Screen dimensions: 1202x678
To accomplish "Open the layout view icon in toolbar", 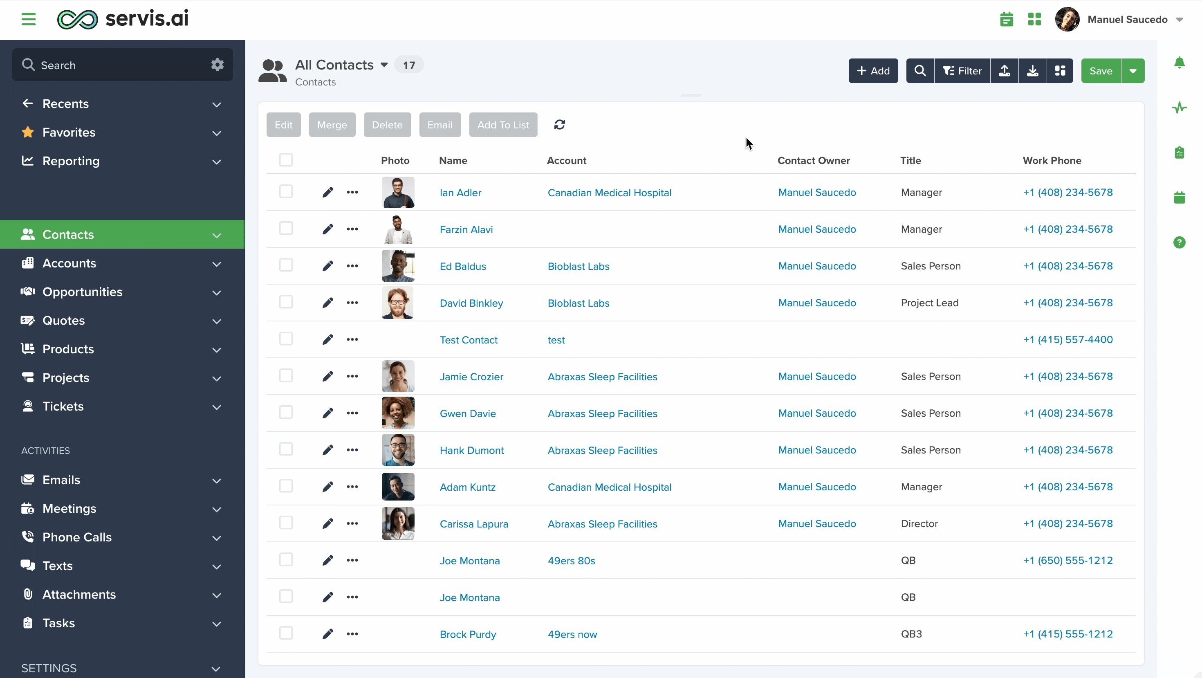I will [1060, 70].
